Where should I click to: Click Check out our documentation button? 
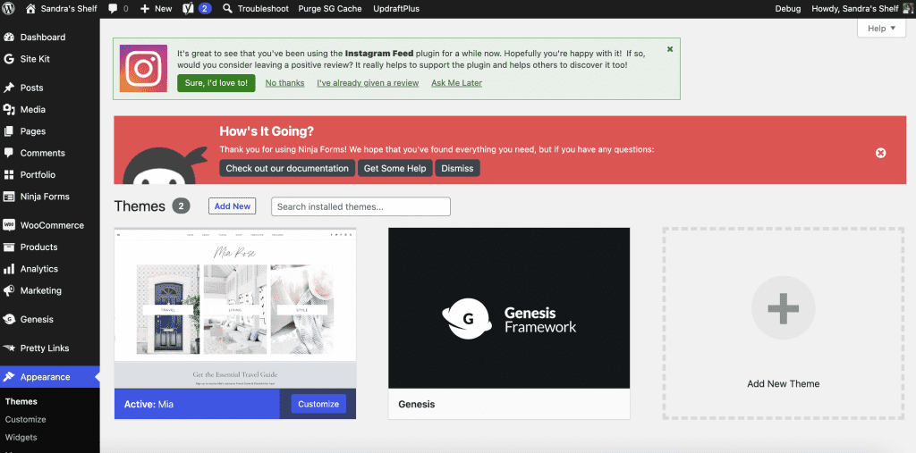click(x=287, y=168)
